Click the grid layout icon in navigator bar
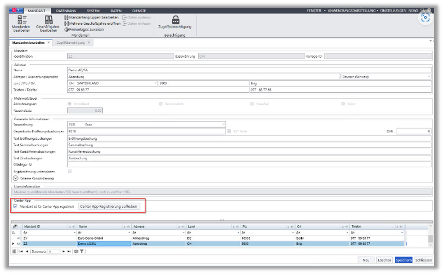 [14, 251]
